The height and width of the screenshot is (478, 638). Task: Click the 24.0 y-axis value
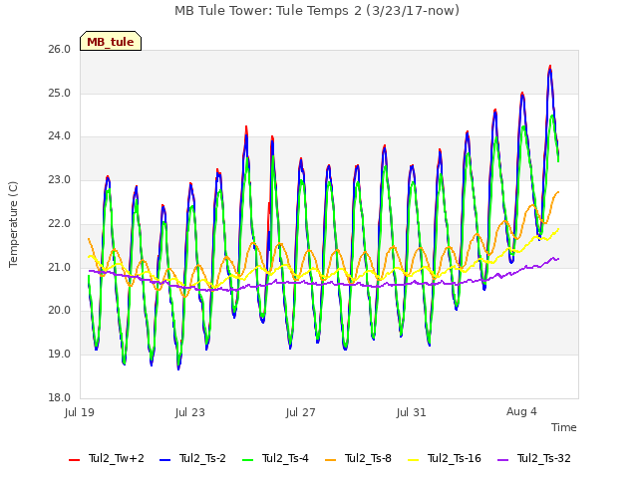tap(60, 136)
